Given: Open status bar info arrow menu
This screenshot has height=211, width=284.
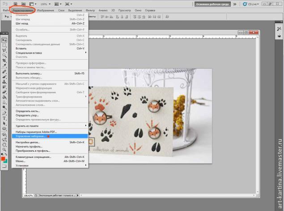Looking at the screenshot, I should pyautogui.click(x=78, y=195).
